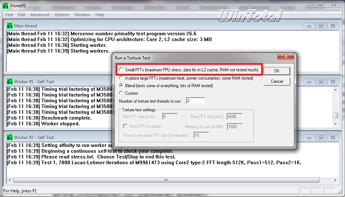Open the Edit menu
The image size is (345, 197).
click(x=22, y=15)
